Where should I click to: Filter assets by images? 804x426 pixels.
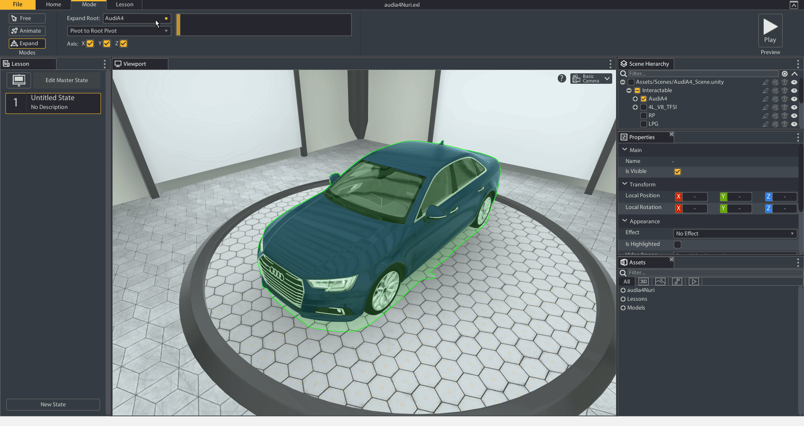point(660,281)
